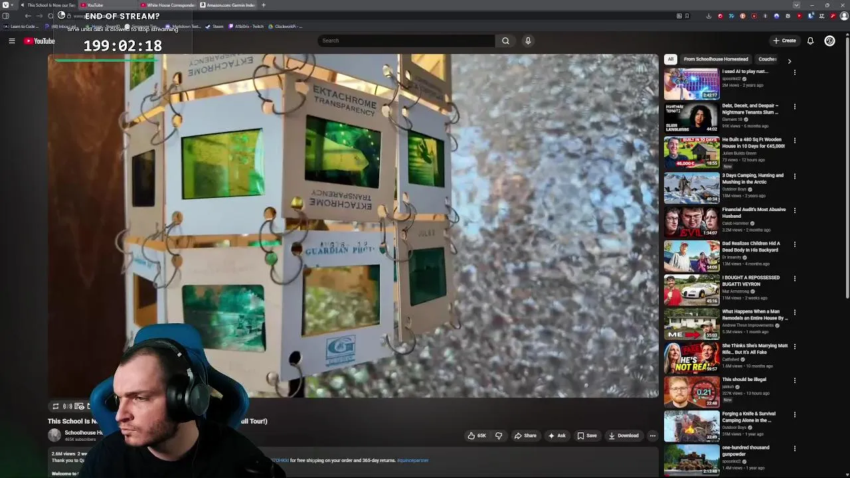Toggle the browser side panel
Viewport: 850px width, 478px height.
[6, 16]
